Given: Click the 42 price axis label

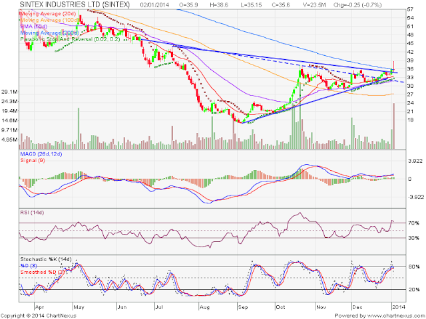Looking at the screenshot, I should 410,52.
